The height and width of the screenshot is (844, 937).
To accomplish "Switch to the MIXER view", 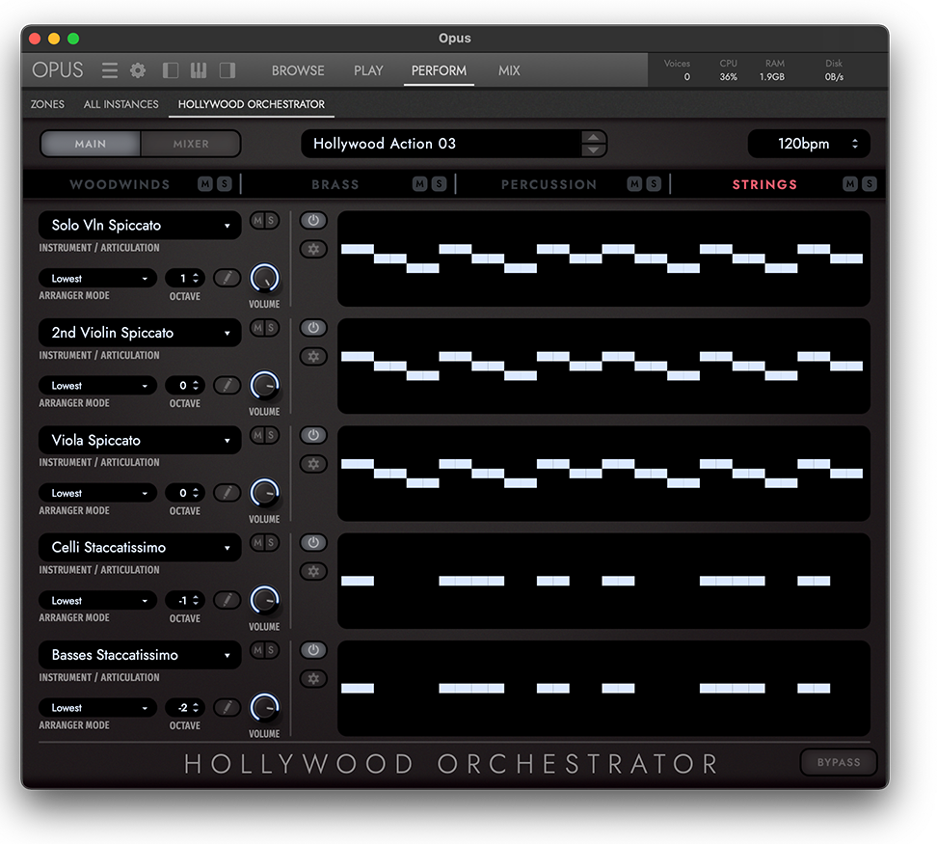I will coord(190,143).
